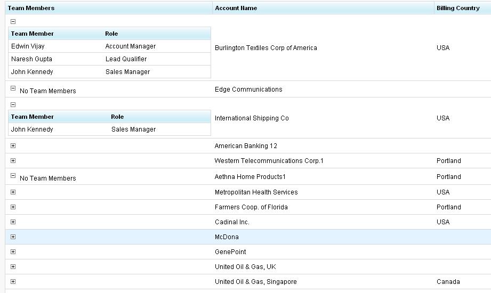Click No Team Members text for Aethna Home

(x=48, y=178)
